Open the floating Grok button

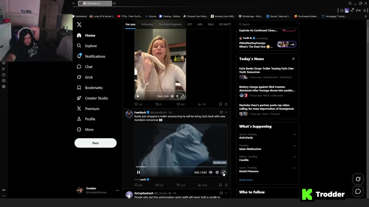(358, 179)
